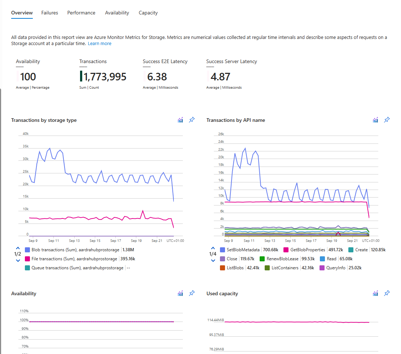Open metrics chart icon for Transactions by API name
Screen dimensions: 401x354
(x=375, y=120)
